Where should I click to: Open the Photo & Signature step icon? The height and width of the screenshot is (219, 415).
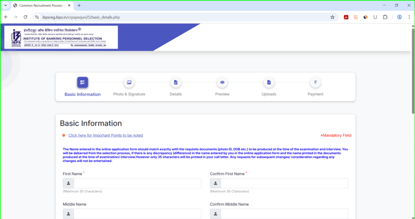[x=129, y=82]
